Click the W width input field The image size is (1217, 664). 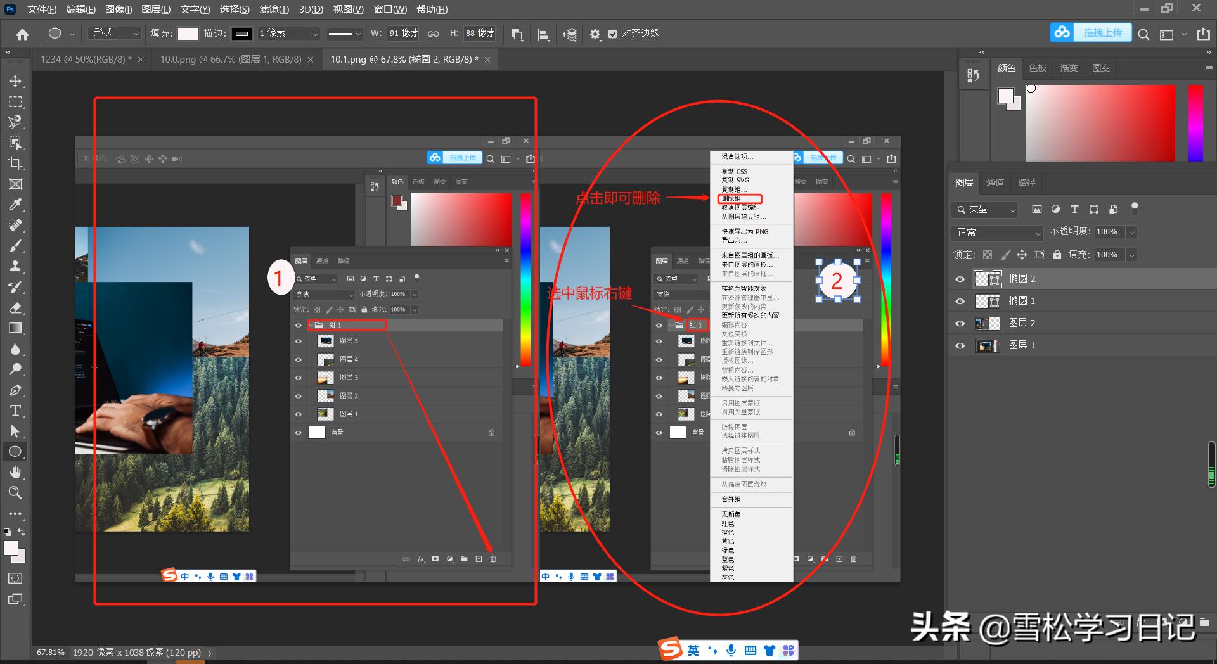point(403,33)
